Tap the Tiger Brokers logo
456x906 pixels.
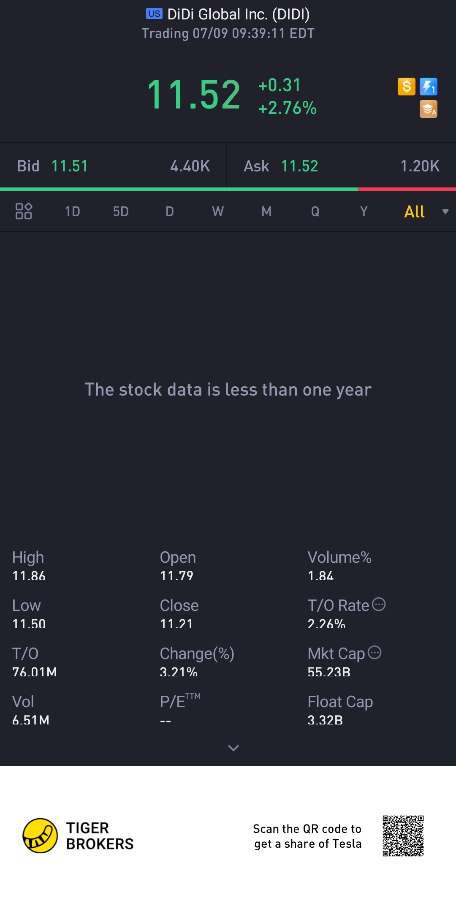coord(40,835)
